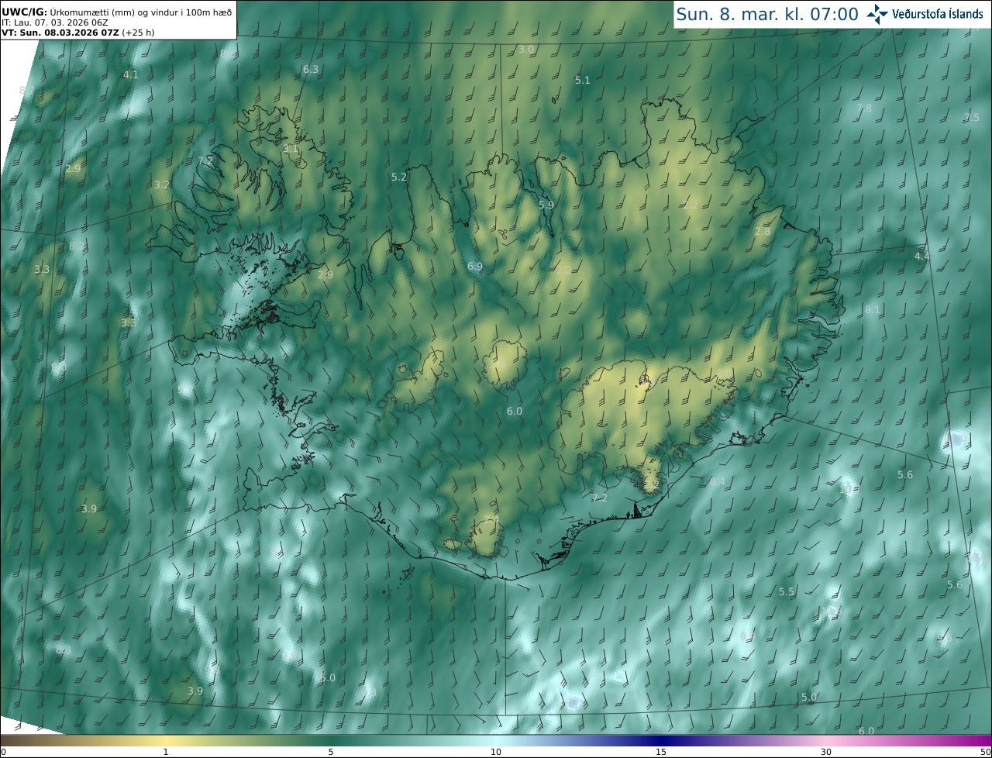Click the map value '6.3'
The image size is (992, 758).
coord(311,69)
